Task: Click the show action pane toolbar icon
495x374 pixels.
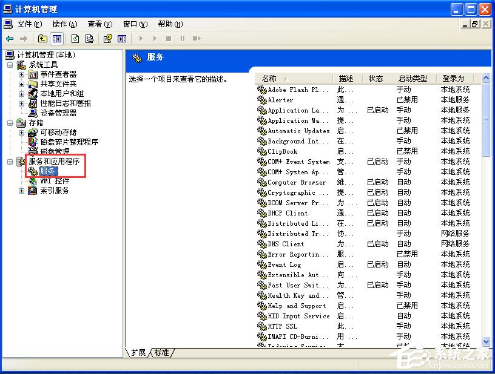Action: (123, 38)
